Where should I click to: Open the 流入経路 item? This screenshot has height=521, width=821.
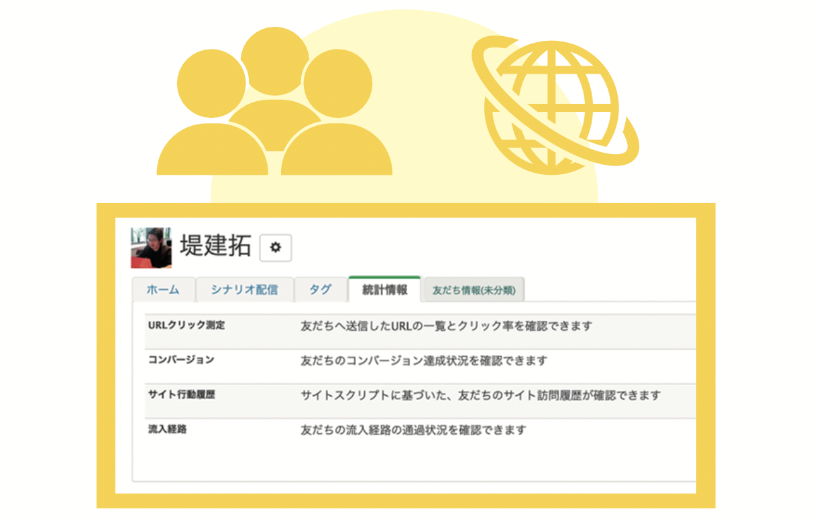[x=166, y=430]
